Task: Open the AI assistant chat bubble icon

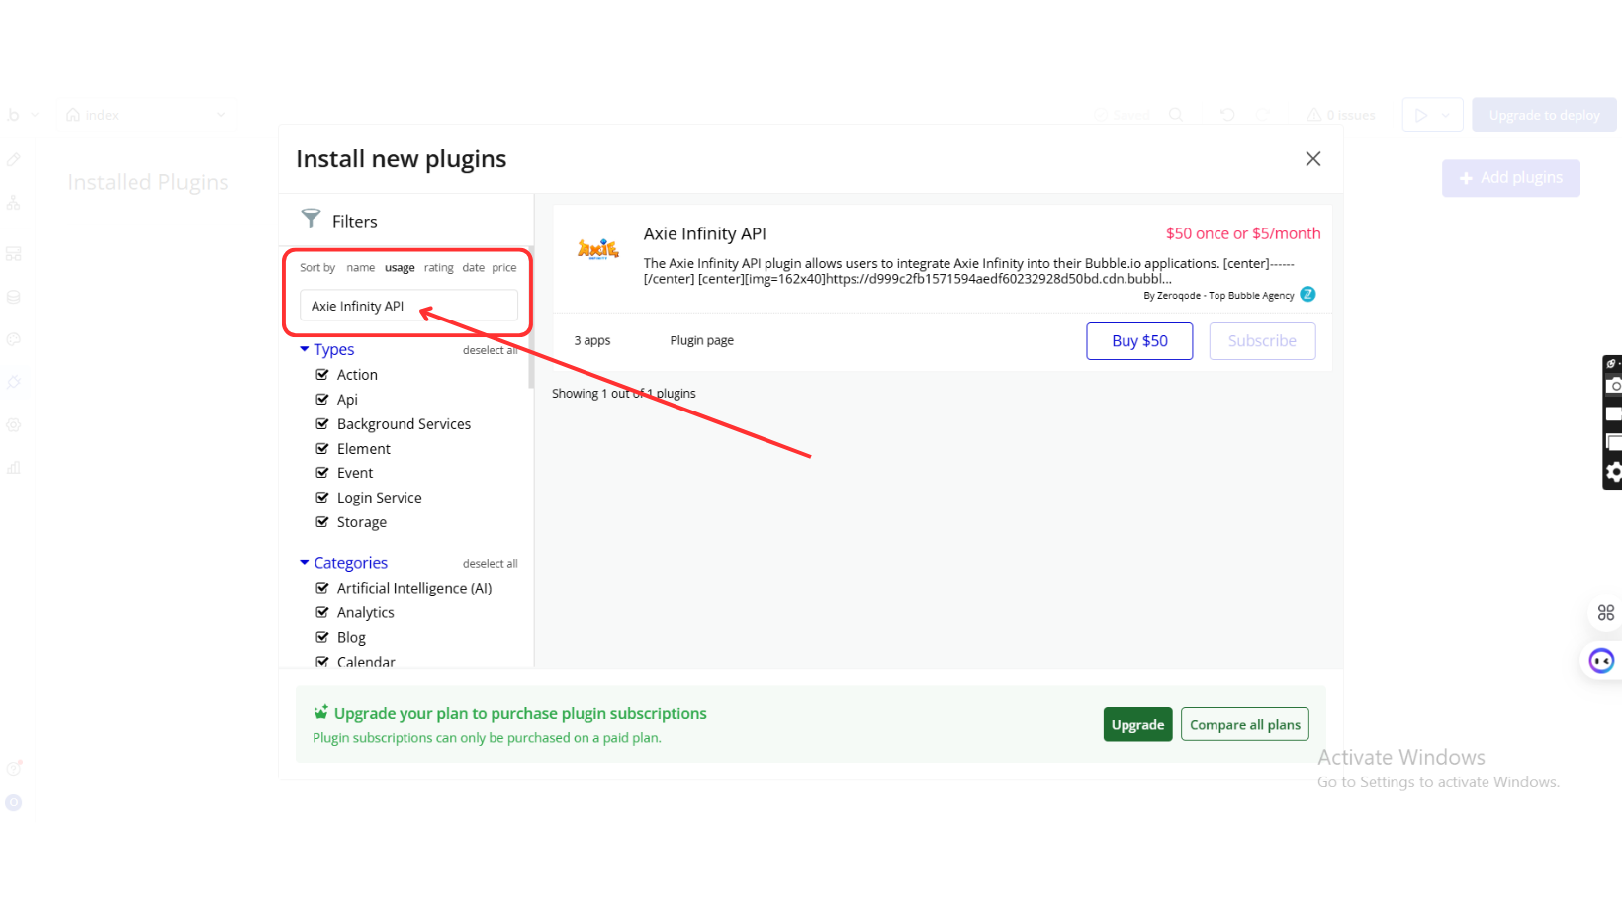Action: pyautogui.click(x=1601, y=661)
